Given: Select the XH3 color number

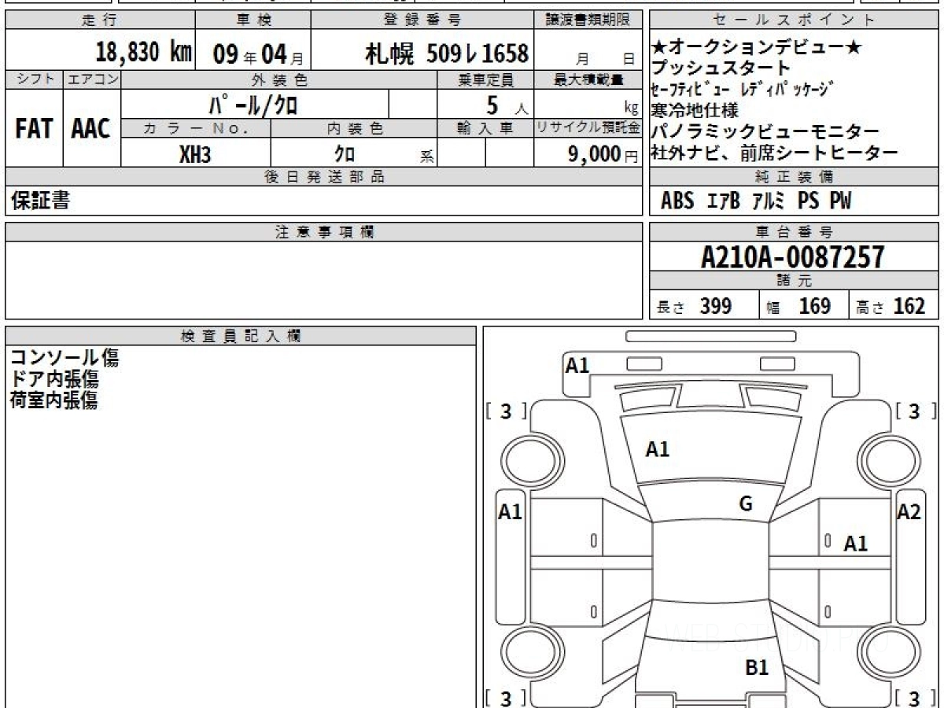Looking at the screenshot, I should (195, 154).
